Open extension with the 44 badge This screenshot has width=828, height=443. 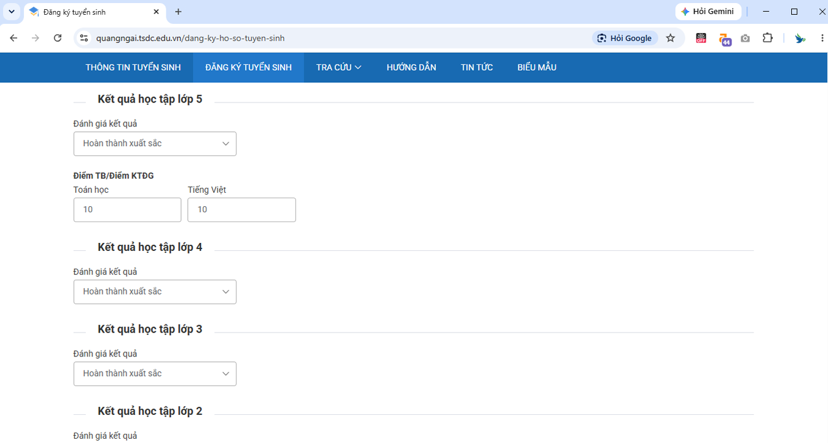click(725, 39)
